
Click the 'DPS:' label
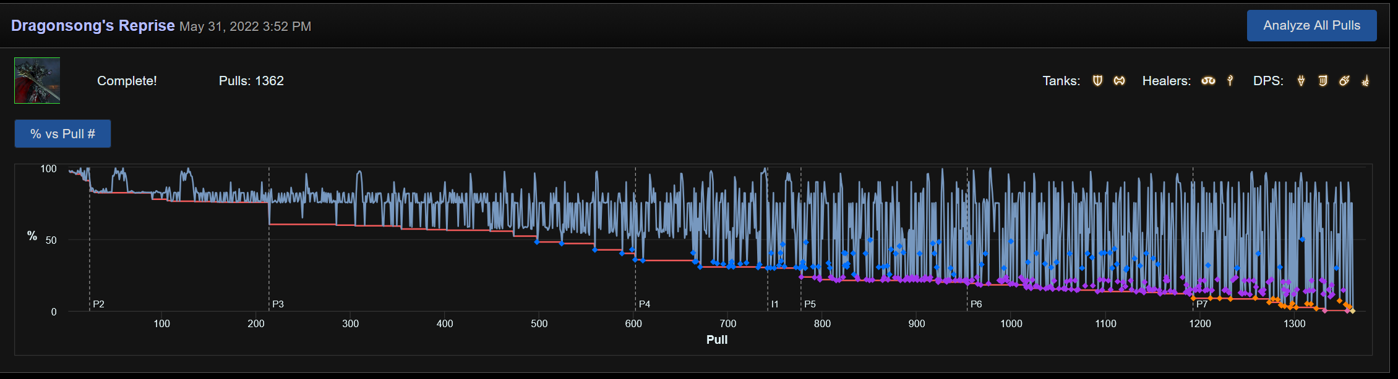1268,81
